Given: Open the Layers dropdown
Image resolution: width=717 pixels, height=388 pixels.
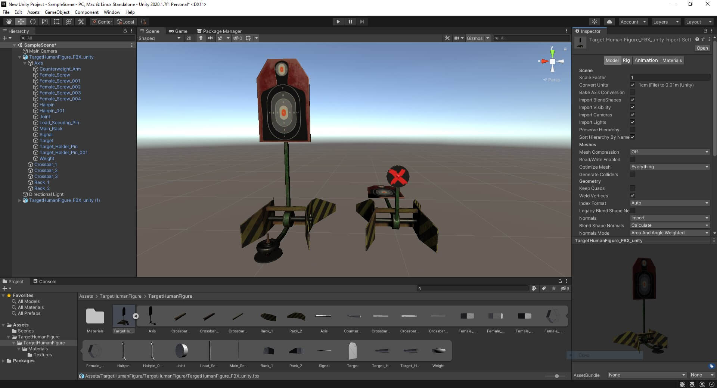Looking at the screenshot, I should coord(665,22).
